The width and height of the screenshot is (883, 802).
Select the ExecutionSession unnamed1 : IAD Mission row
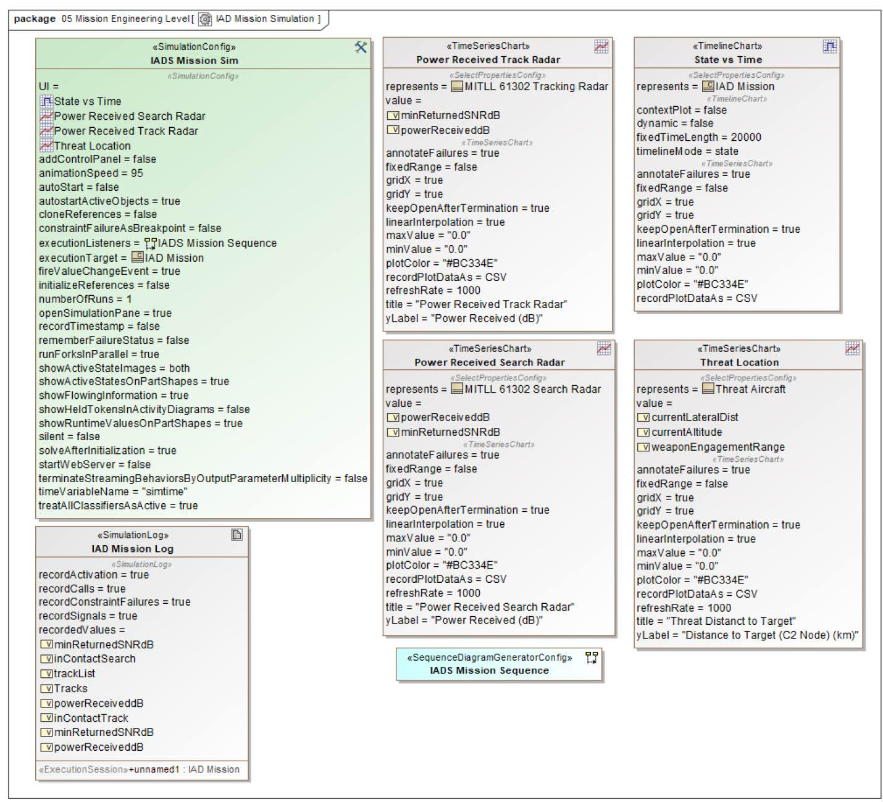tap(139, 769)
